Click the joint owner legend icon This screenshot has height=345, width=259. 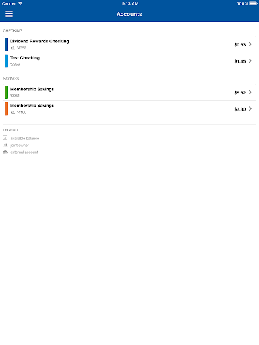pos(5,145)
